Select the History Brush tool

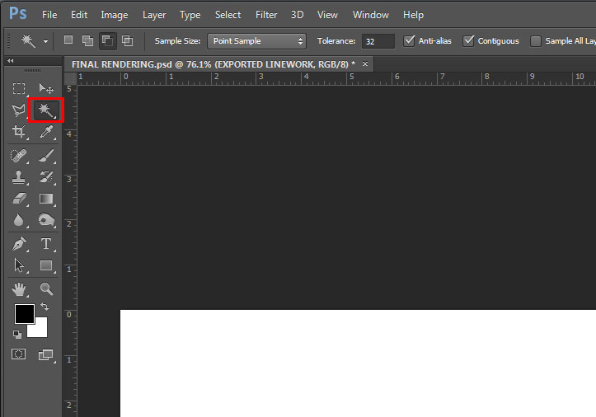pyautogui.click(x=46, y=177)
